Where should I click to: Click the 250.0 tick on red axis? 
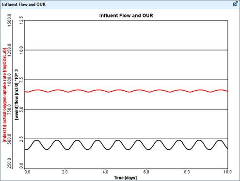9,164
